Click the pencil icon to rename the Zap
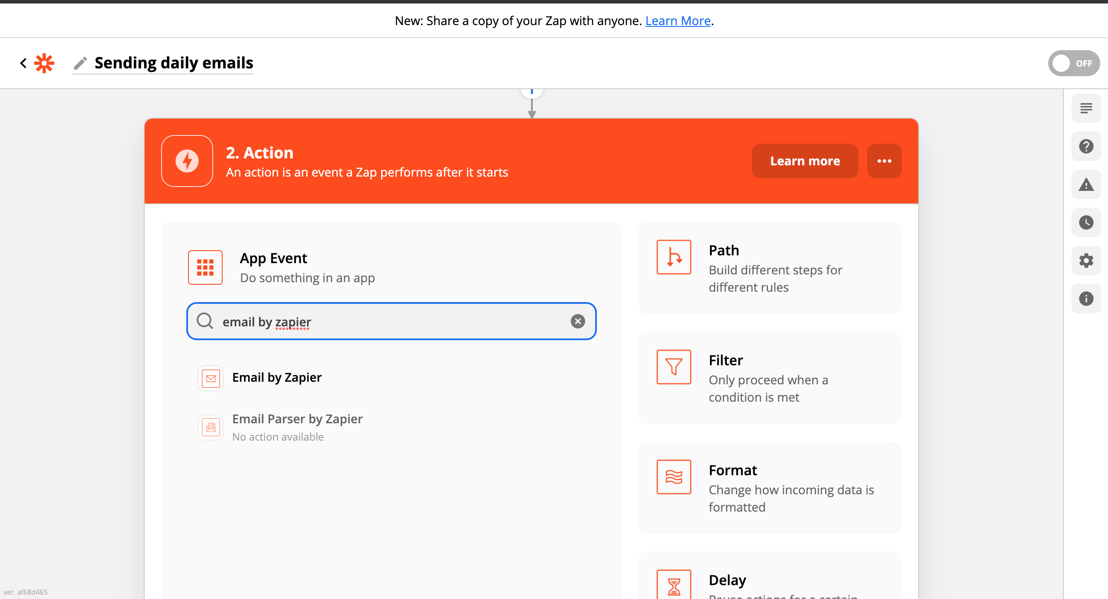Viewport: 1108px width, 599px height. [81, 63]
